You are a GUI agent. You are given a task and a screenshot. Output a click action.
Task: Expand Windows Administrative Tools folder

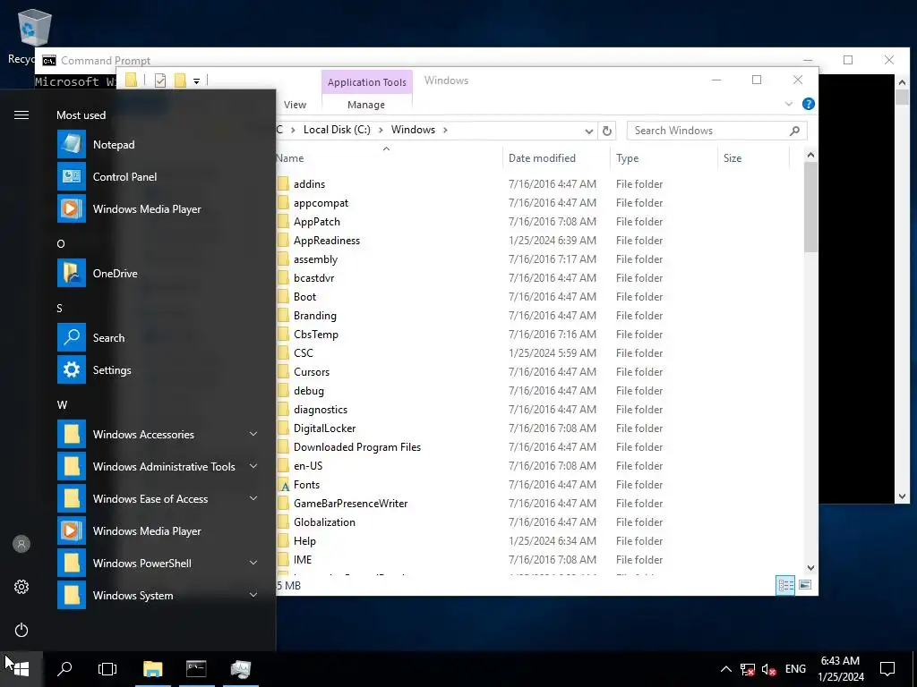(158, 466)
